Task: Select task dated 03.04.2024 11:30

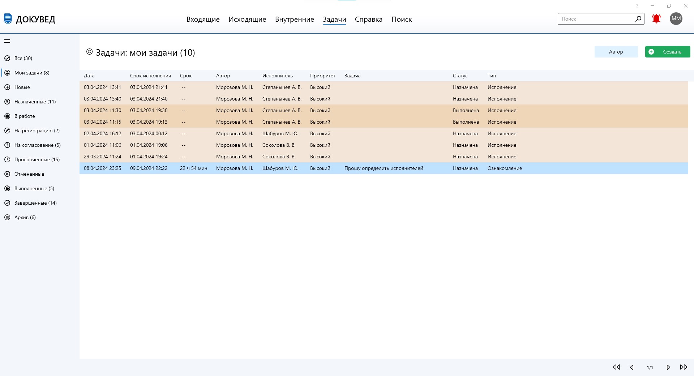Action: pos(384,110)
